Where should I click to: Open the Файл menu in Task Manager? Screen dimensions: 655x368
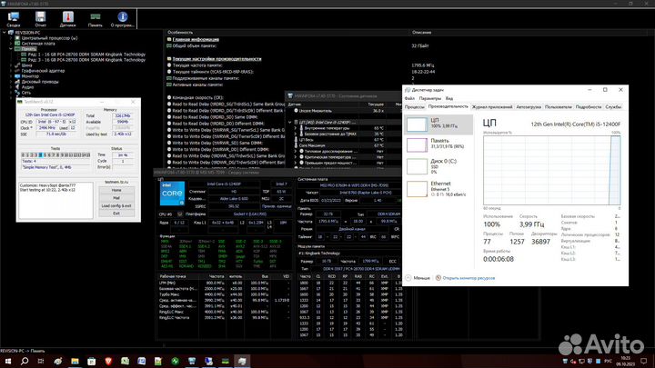(x=409, y=98)
